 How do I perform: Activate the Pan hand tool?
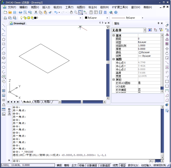coord(71,12)
